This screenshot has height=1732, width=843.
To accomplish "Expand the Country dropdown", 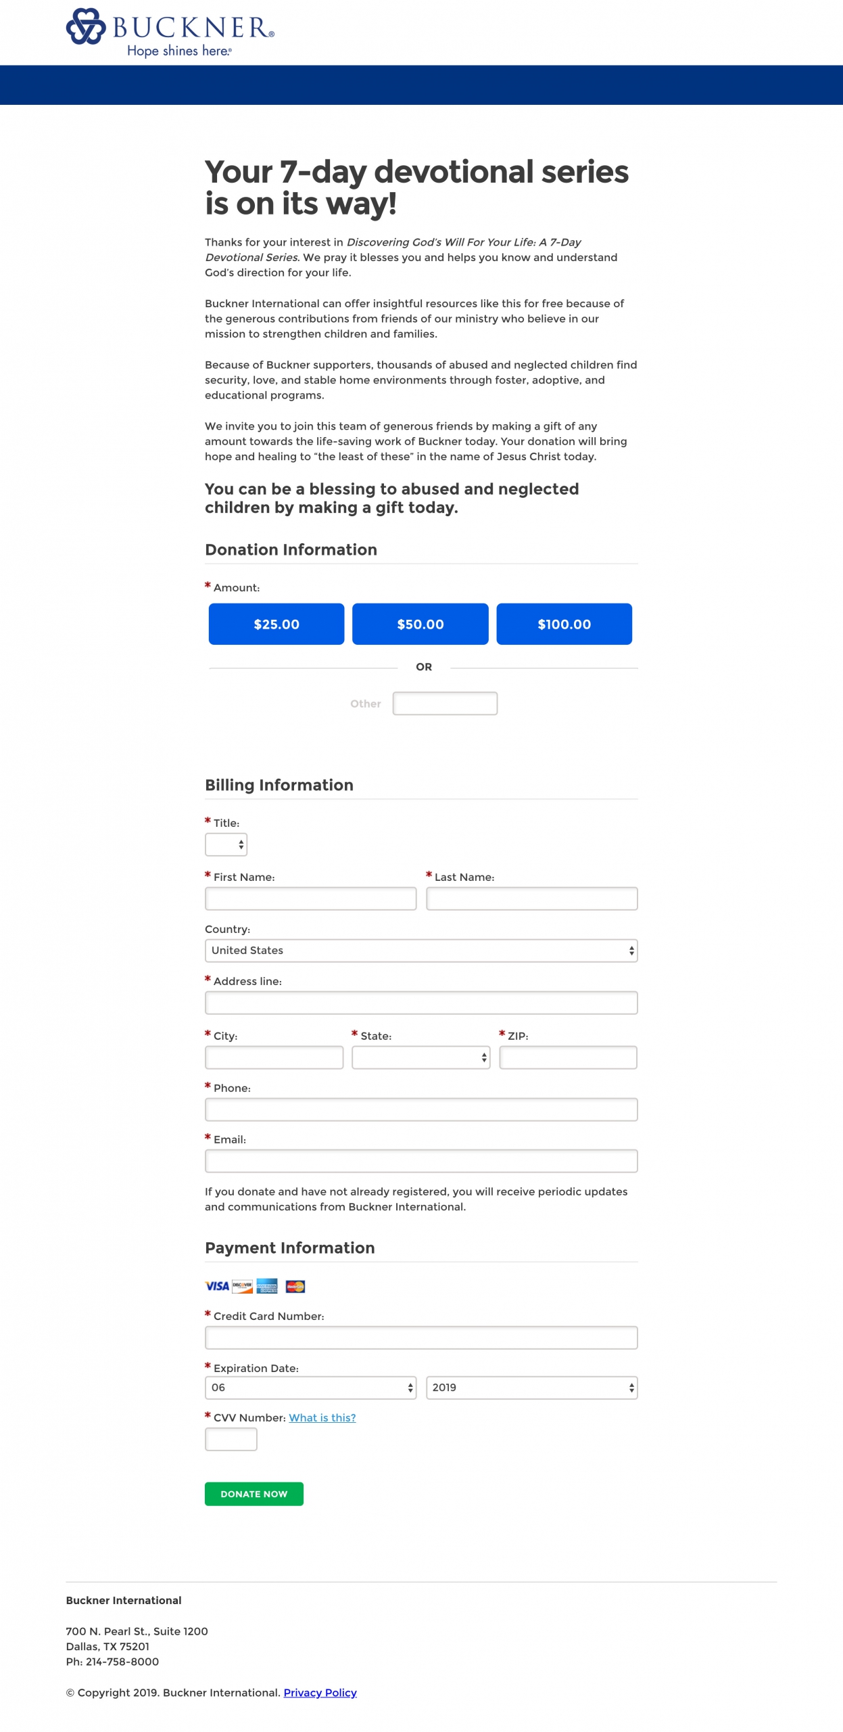I will 420,951.
